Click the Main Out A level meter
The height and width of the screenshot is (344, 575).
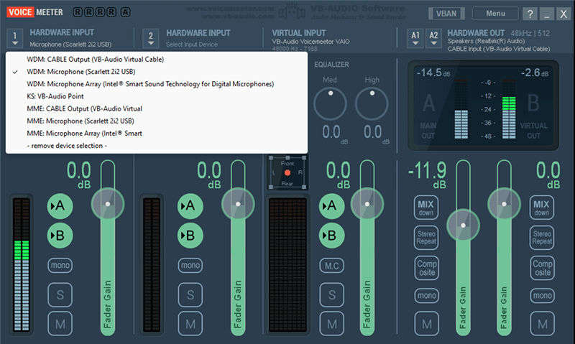461,109
